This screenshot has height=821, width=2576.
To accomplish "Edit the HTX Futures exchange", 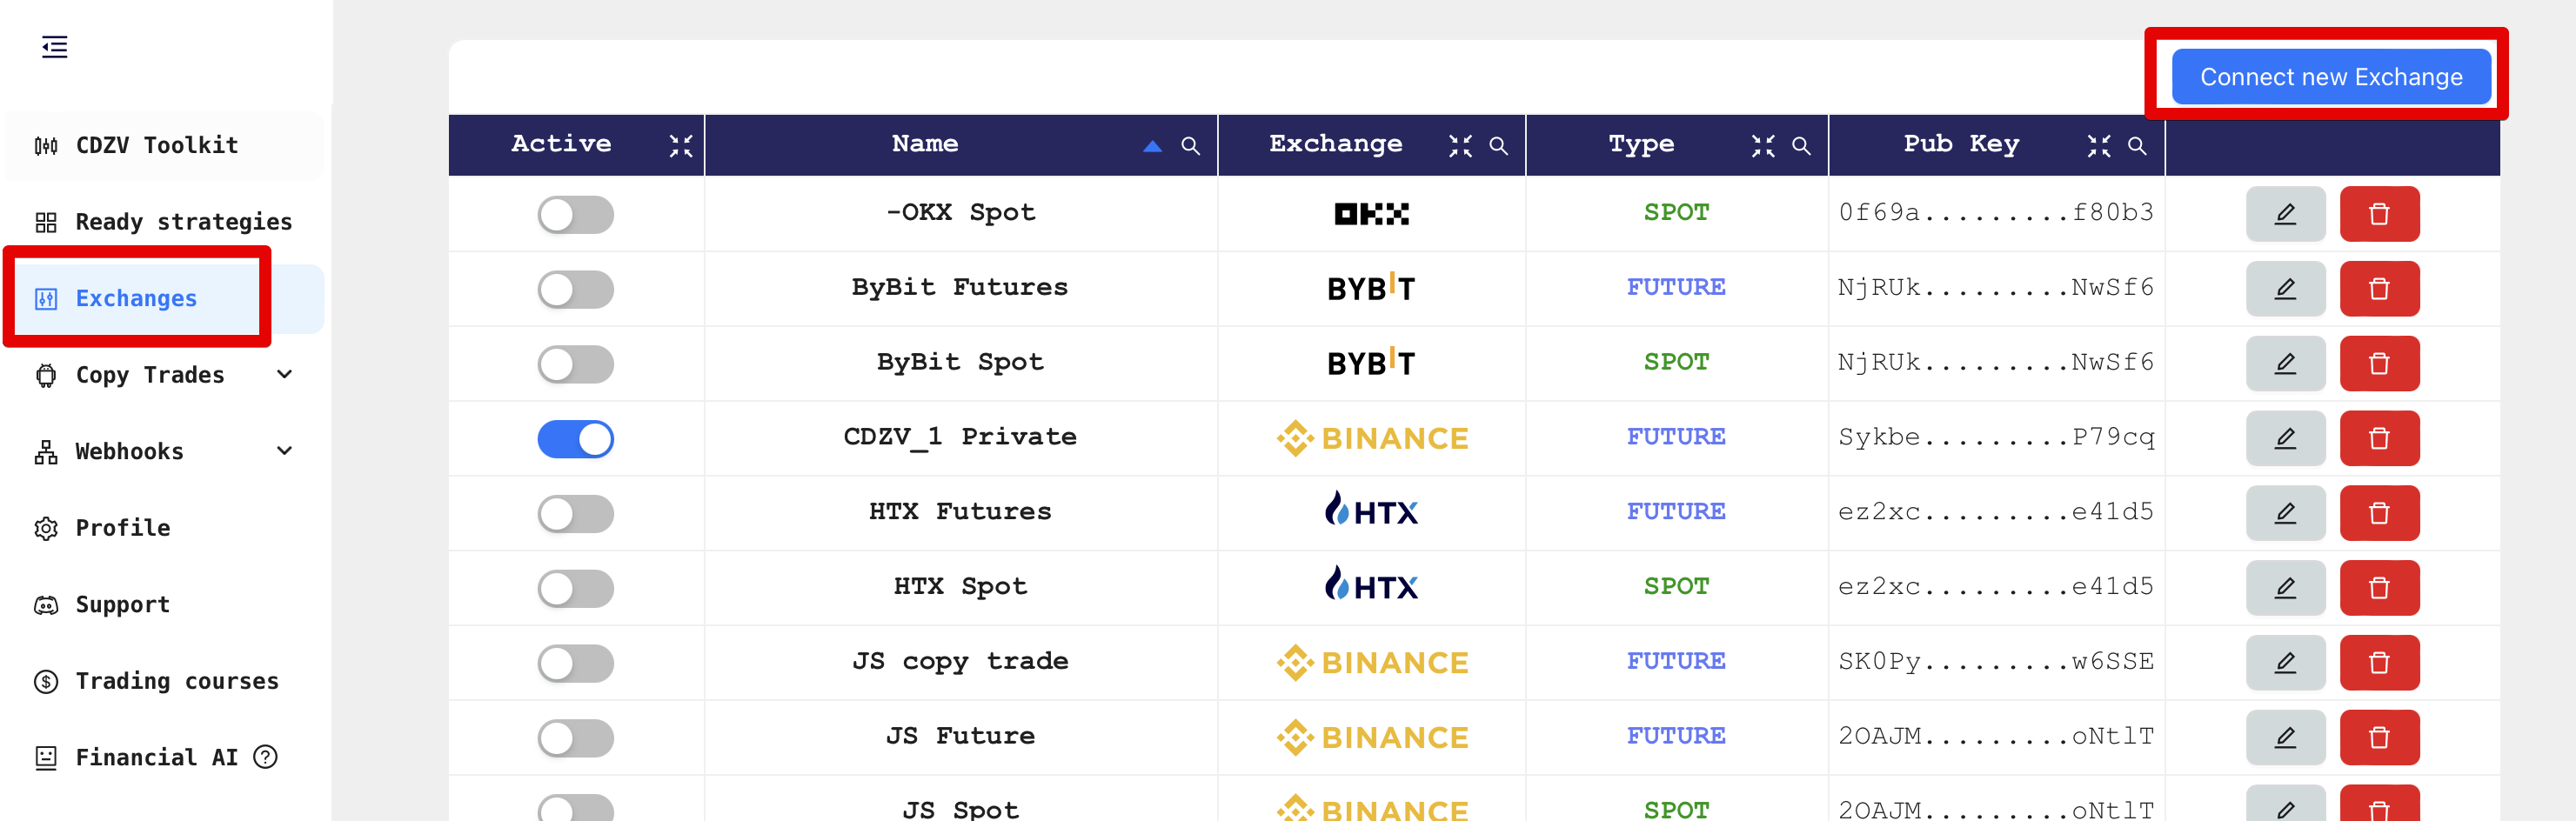I will [x=2284, y=513].
